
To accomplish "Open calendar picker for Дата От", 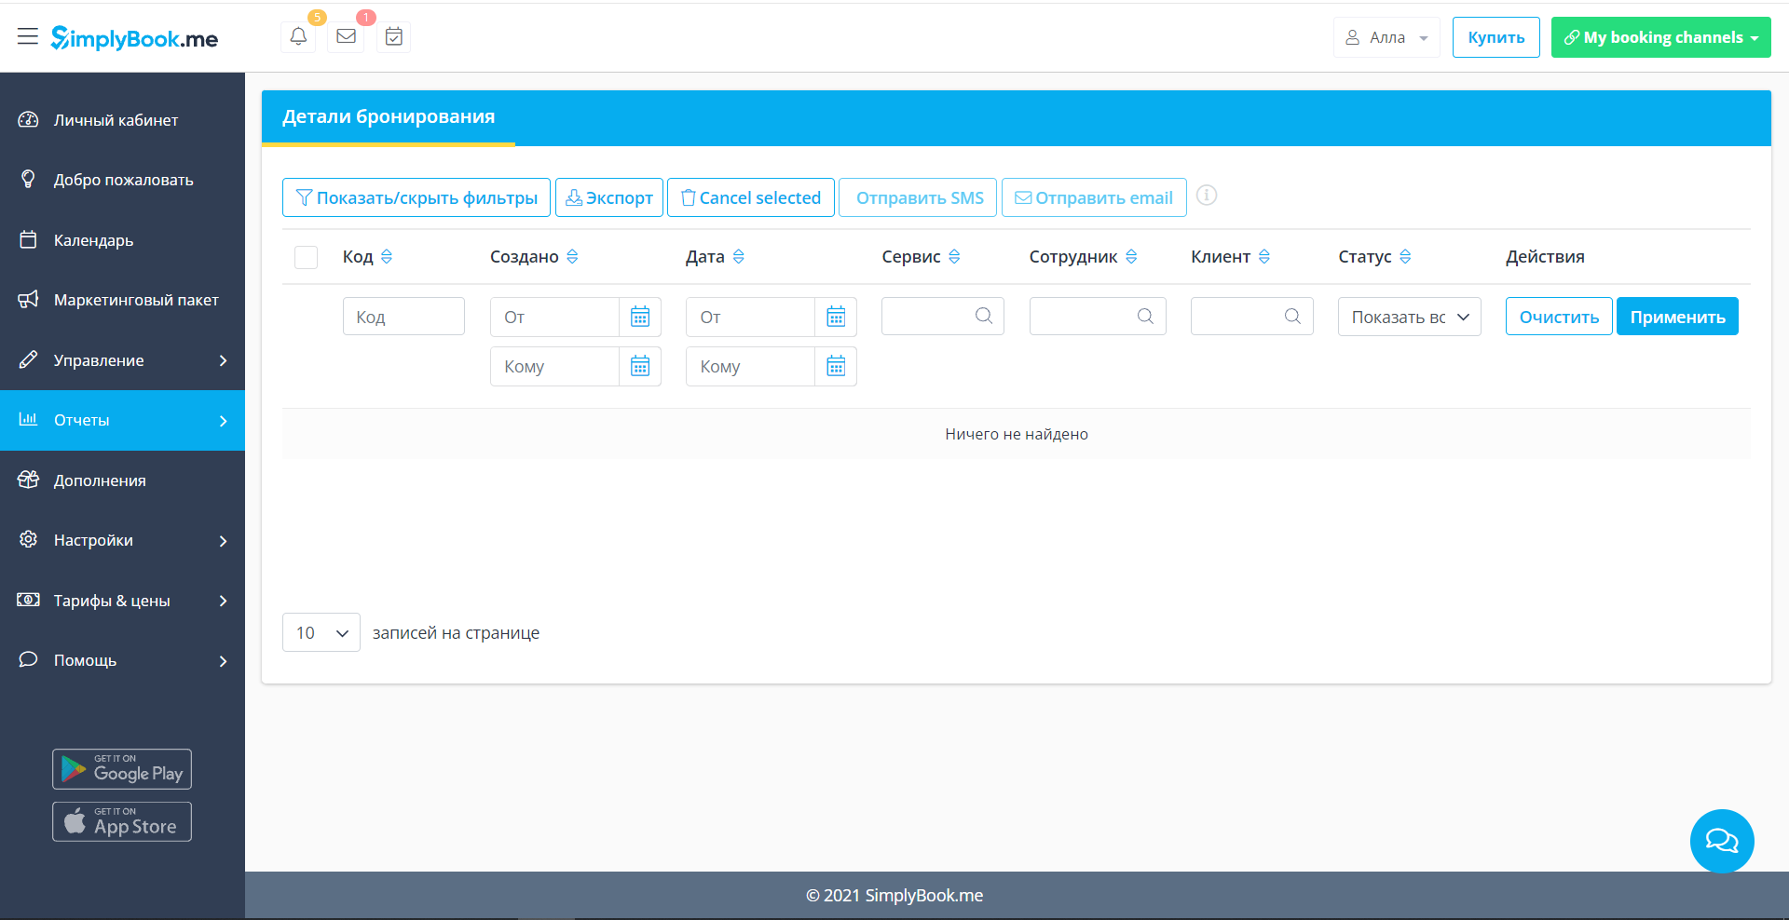I will 836,317.
